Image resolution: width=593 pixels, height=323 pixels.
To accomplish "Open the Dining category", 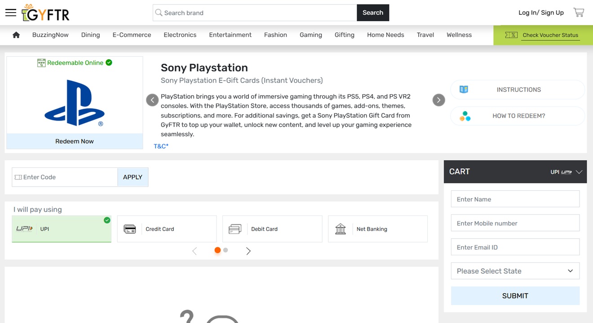I will click(91, 35).
